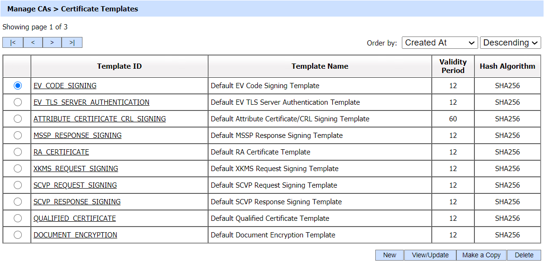Click the SCVP_RESPONSE_SIGNING link
This screenshot has width=544, height=263.
click(x=77, y=202)
